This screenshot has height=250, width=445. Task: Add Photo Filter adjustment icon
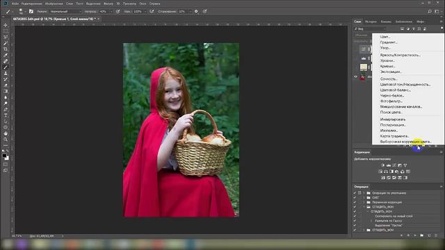click(397, 172)
